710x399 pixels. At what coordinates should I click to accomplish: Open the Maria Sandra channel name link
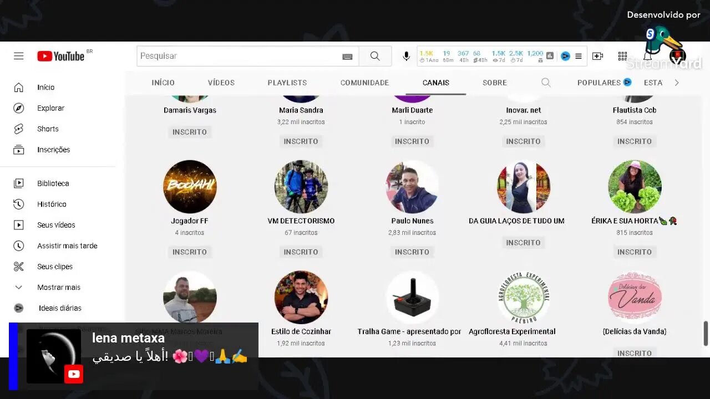point(301,110)
